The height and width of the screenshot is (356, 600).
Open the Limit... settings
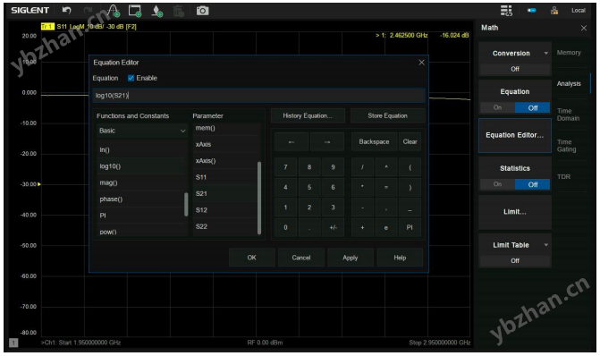coord(515,212)
